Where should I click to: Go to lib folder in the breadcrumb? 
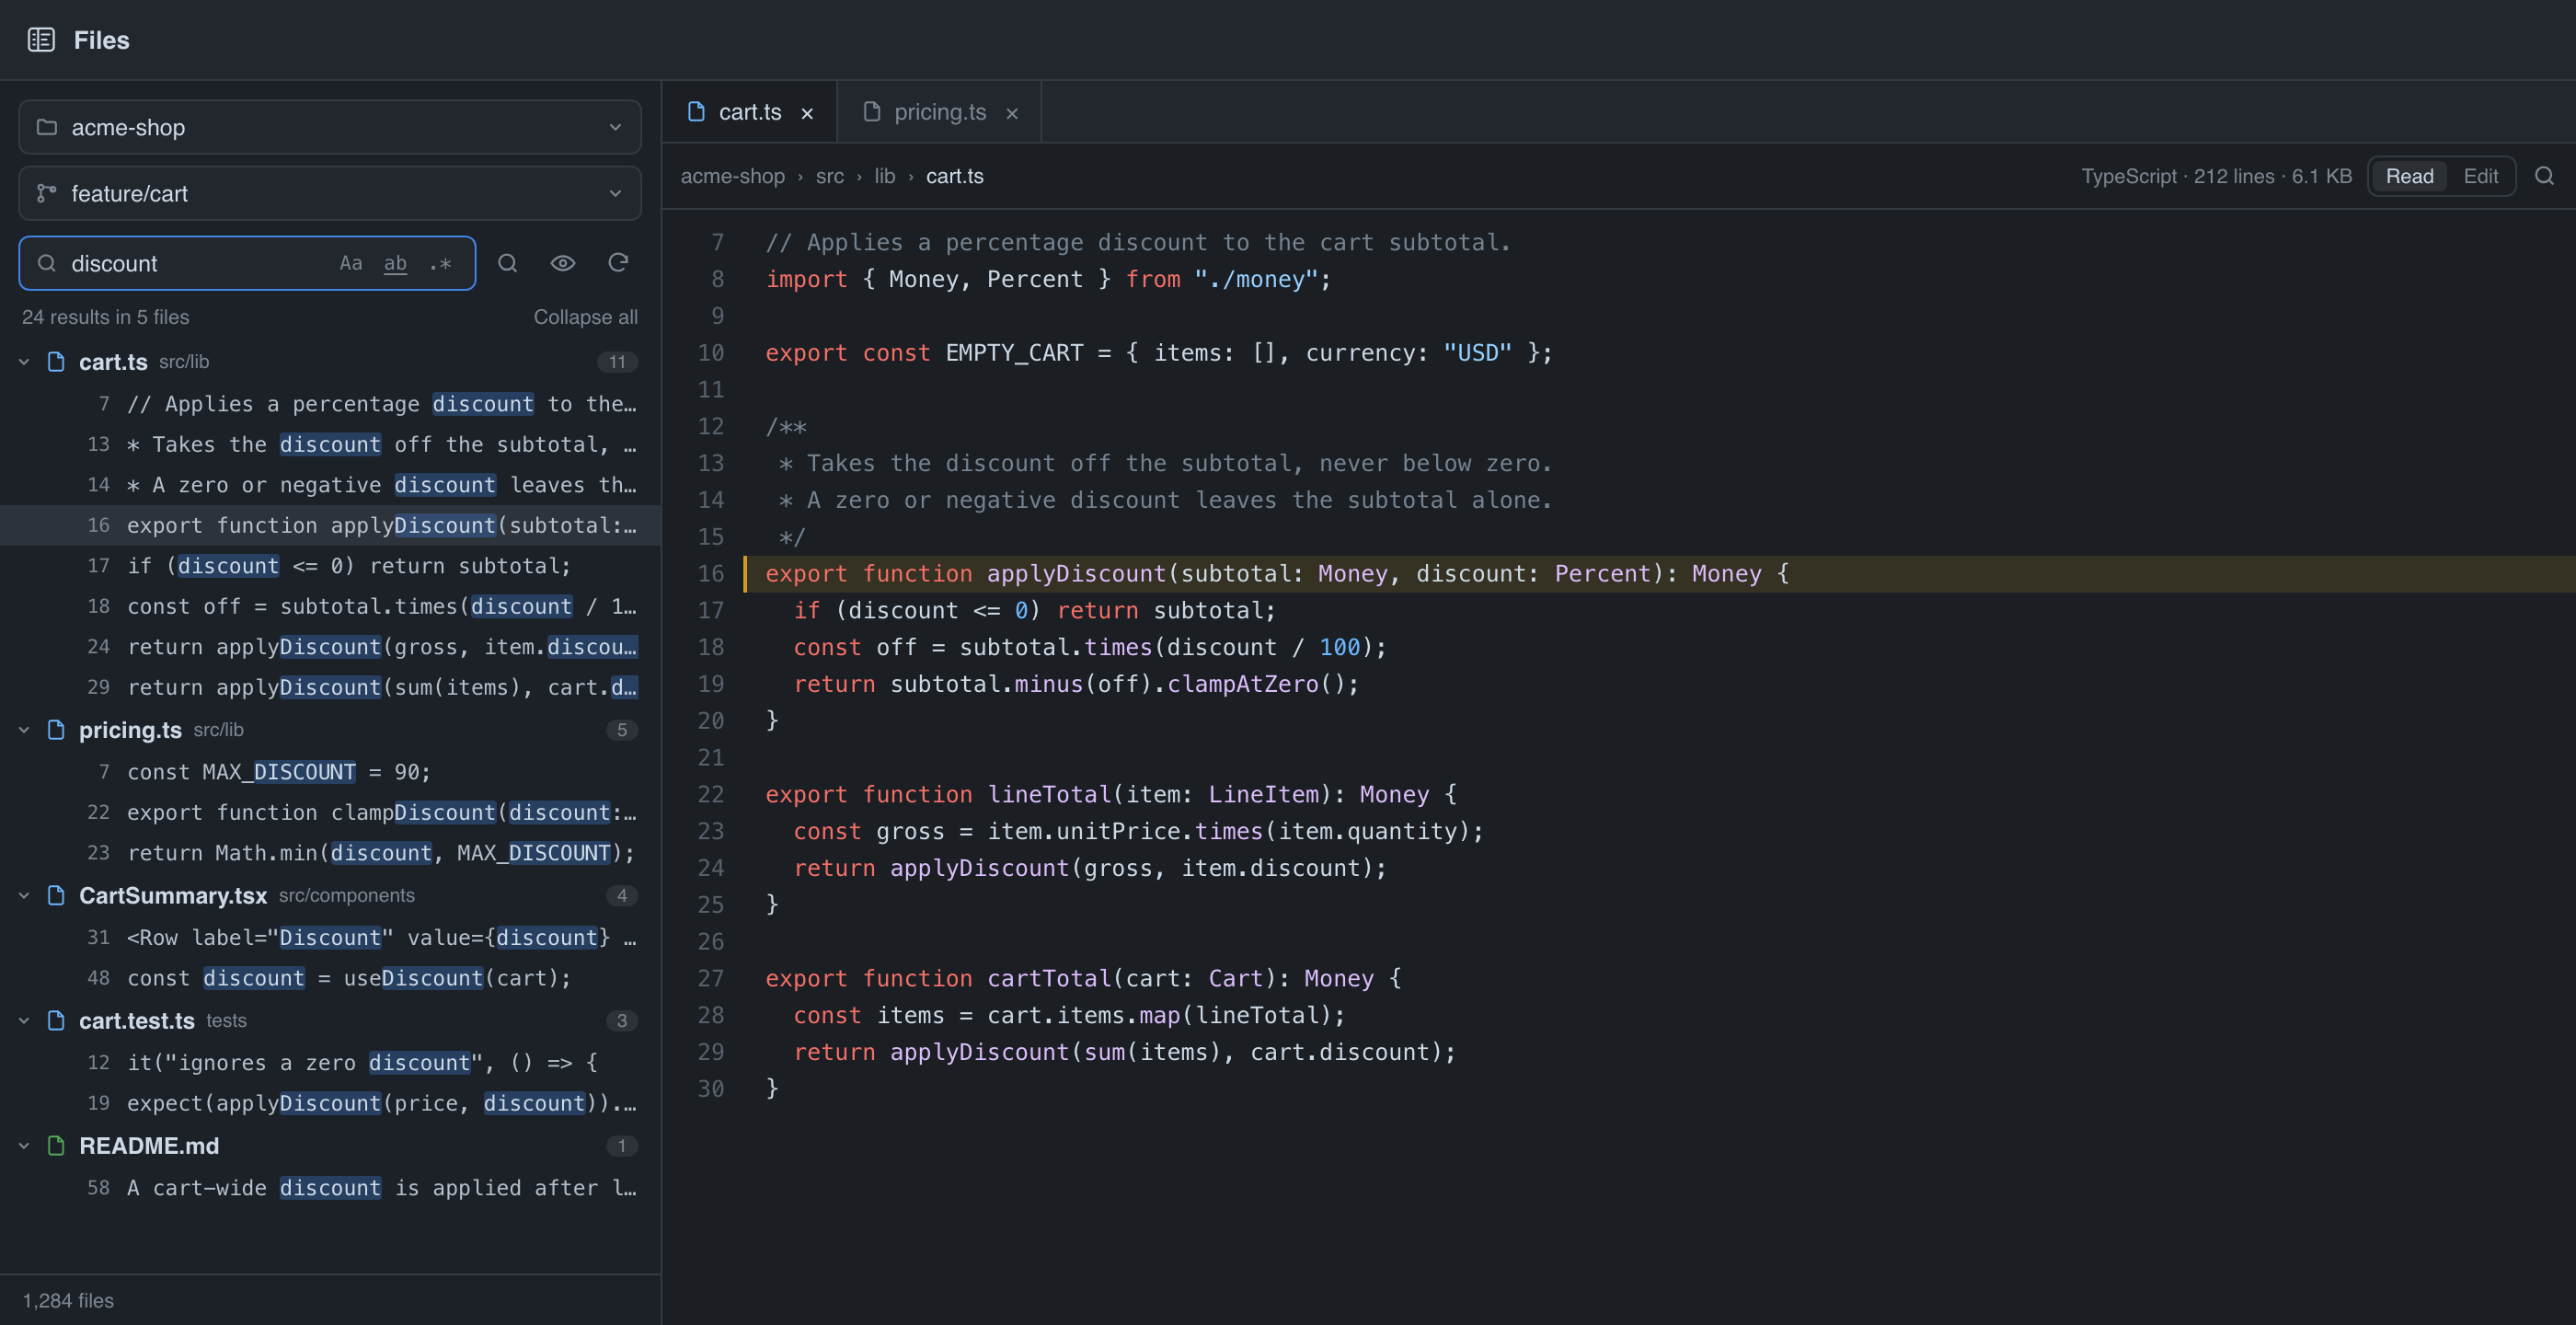(885, 176)
